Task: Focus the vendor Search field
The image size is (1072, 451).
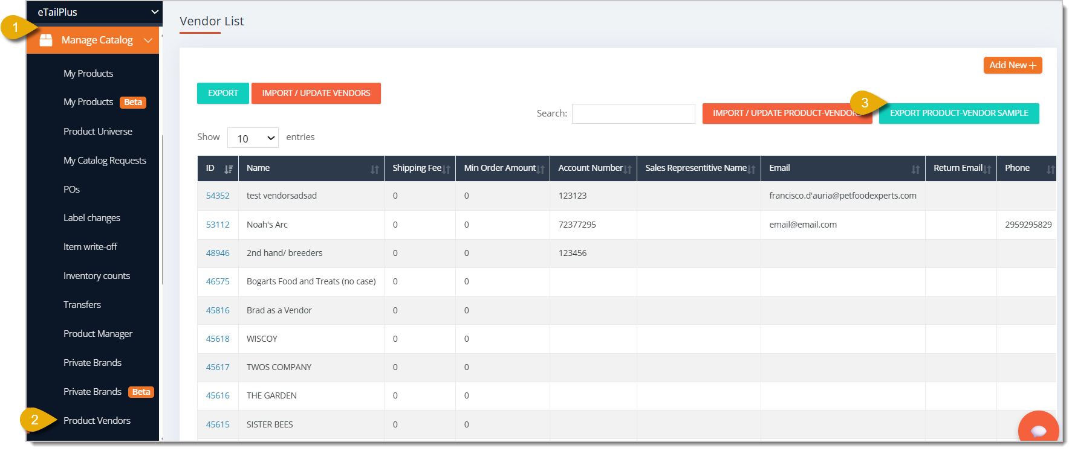Action: tap(634, 114)
